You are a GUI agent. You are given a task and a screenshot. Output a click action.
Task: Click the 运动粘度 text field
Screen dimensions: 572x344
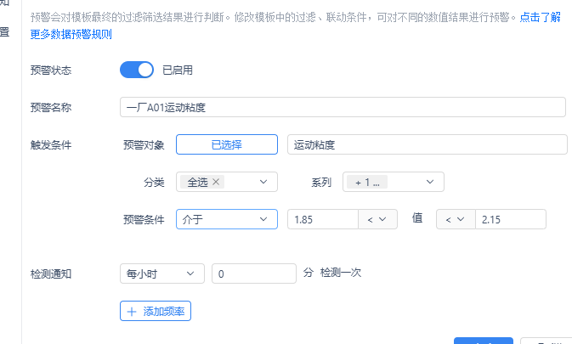(x=428, y=144)
